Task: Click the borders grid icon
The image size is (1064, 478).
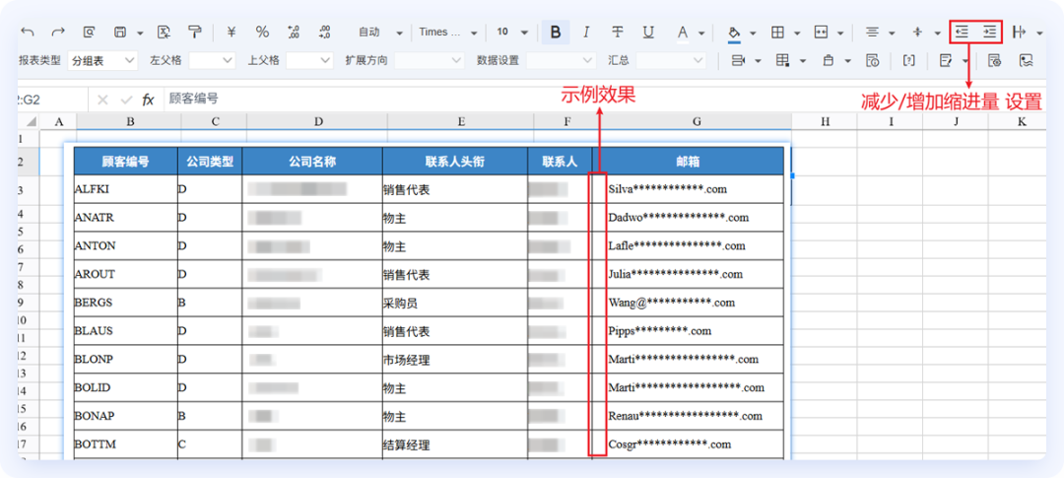Action: [x=778, y=32]
